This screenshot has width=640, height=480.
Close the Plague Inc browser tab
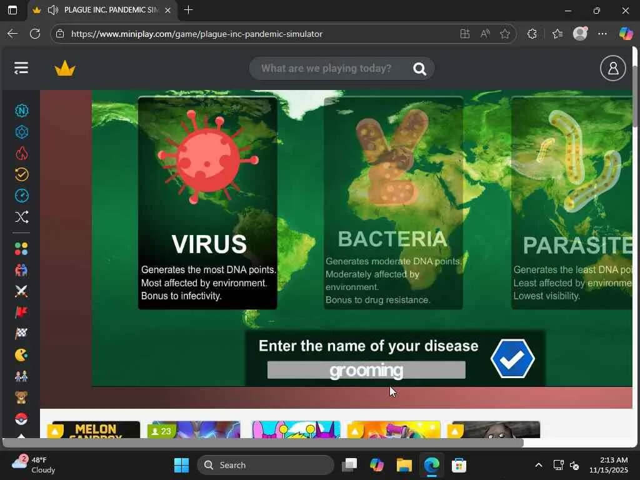pos(167,10)
